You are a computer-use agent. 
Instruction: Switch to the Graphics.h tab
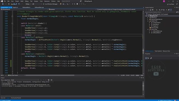pyautogui.click(x=15, y=7)
